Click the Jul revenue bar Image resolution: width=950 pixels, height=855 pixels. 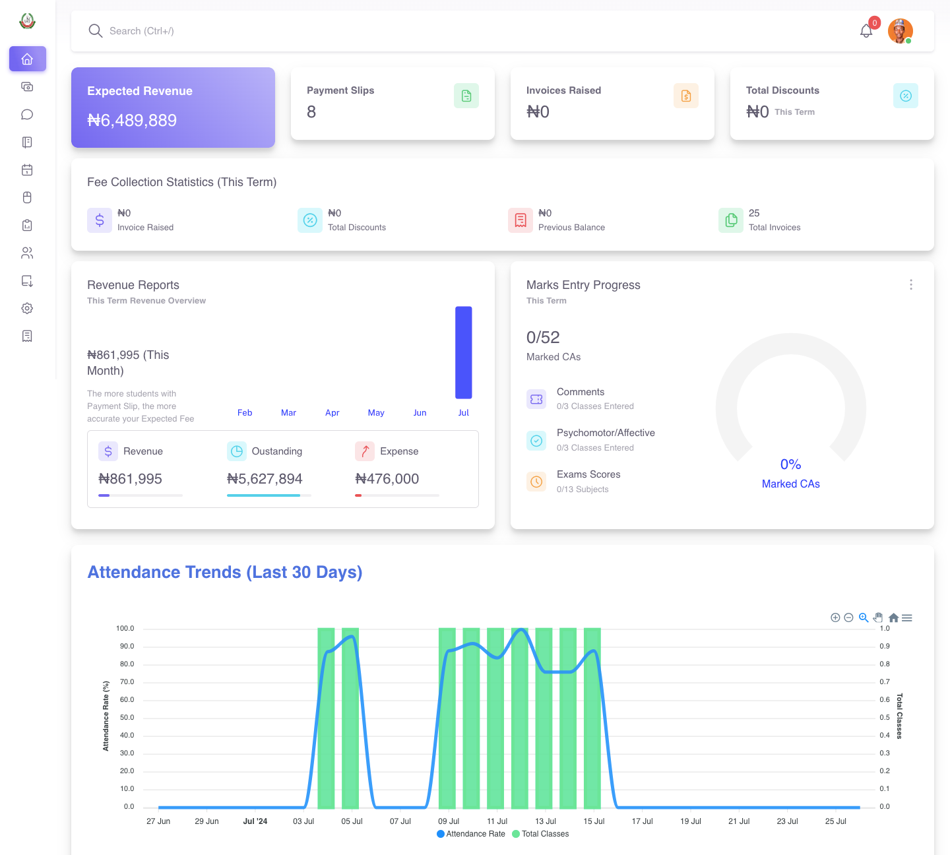point(464,352)
